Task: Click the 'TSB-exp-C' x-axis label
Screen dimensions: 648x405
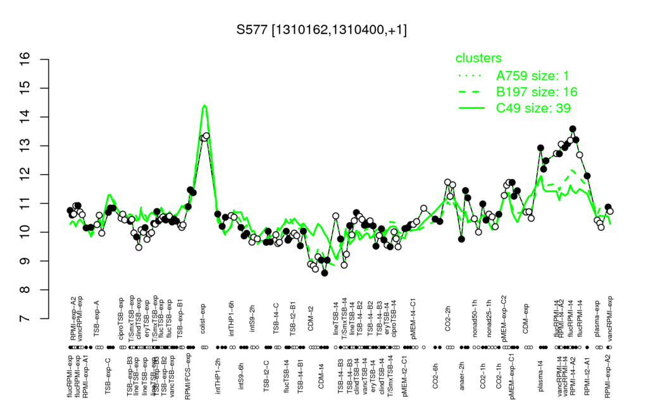Action: (108, 377)
